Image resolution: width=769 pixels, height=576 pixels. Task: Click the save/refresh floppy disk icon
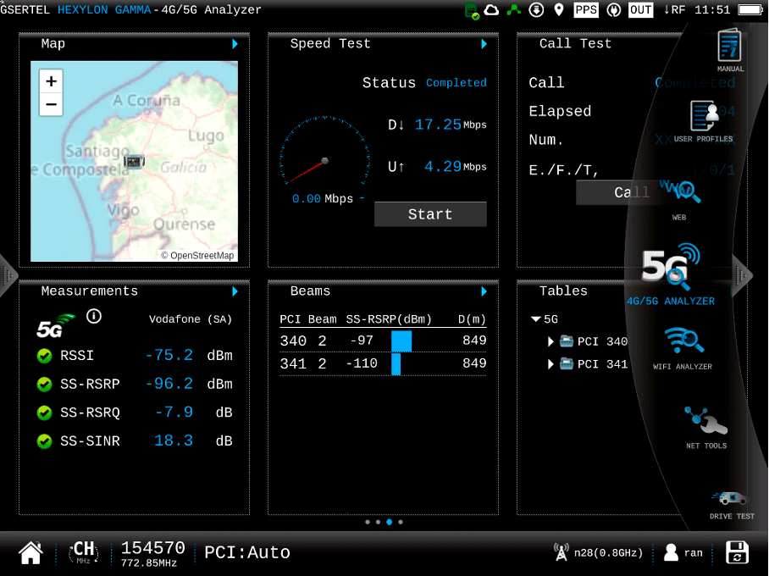click(x=737, y=553)
